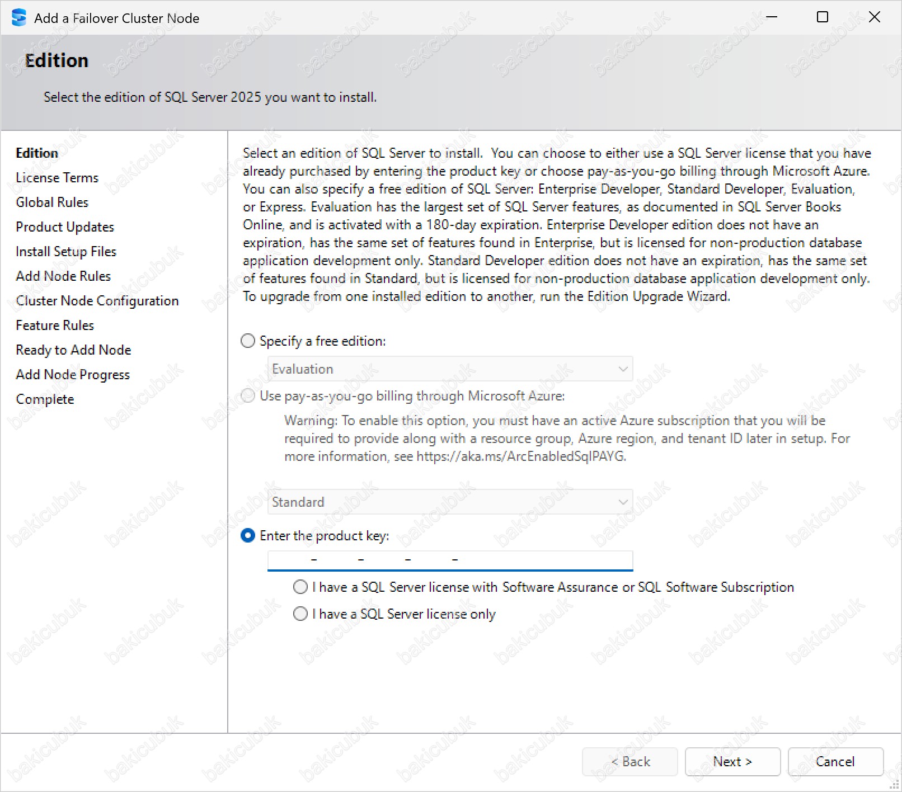
Task: Expand the Standard edition dropdown
Action: tap(450, 502)
